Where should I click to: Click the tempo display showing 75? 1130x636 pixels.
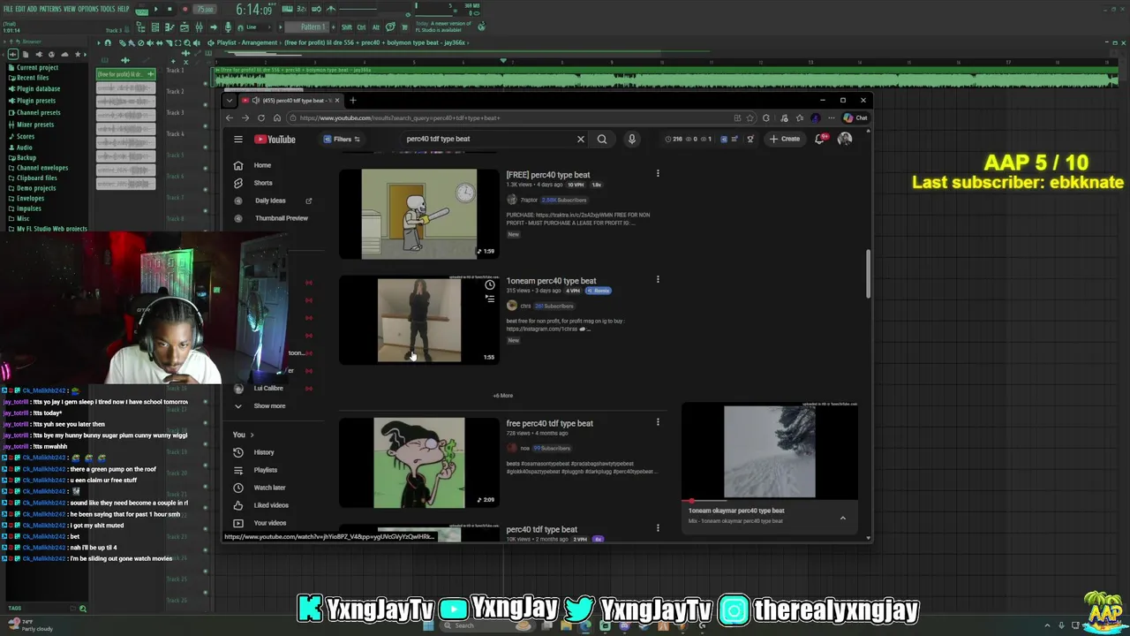(x=205, y=10)
